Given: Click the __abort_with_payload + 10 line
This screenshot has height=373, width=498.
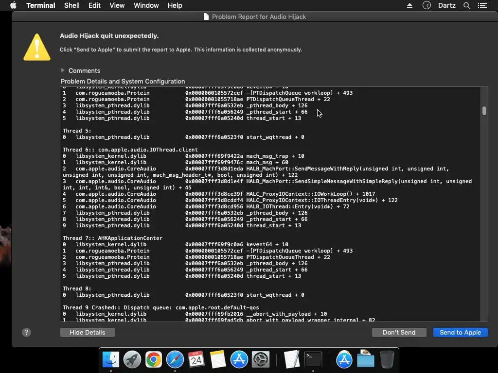Looking at the screenshot, I should click(x=195, y=314).
